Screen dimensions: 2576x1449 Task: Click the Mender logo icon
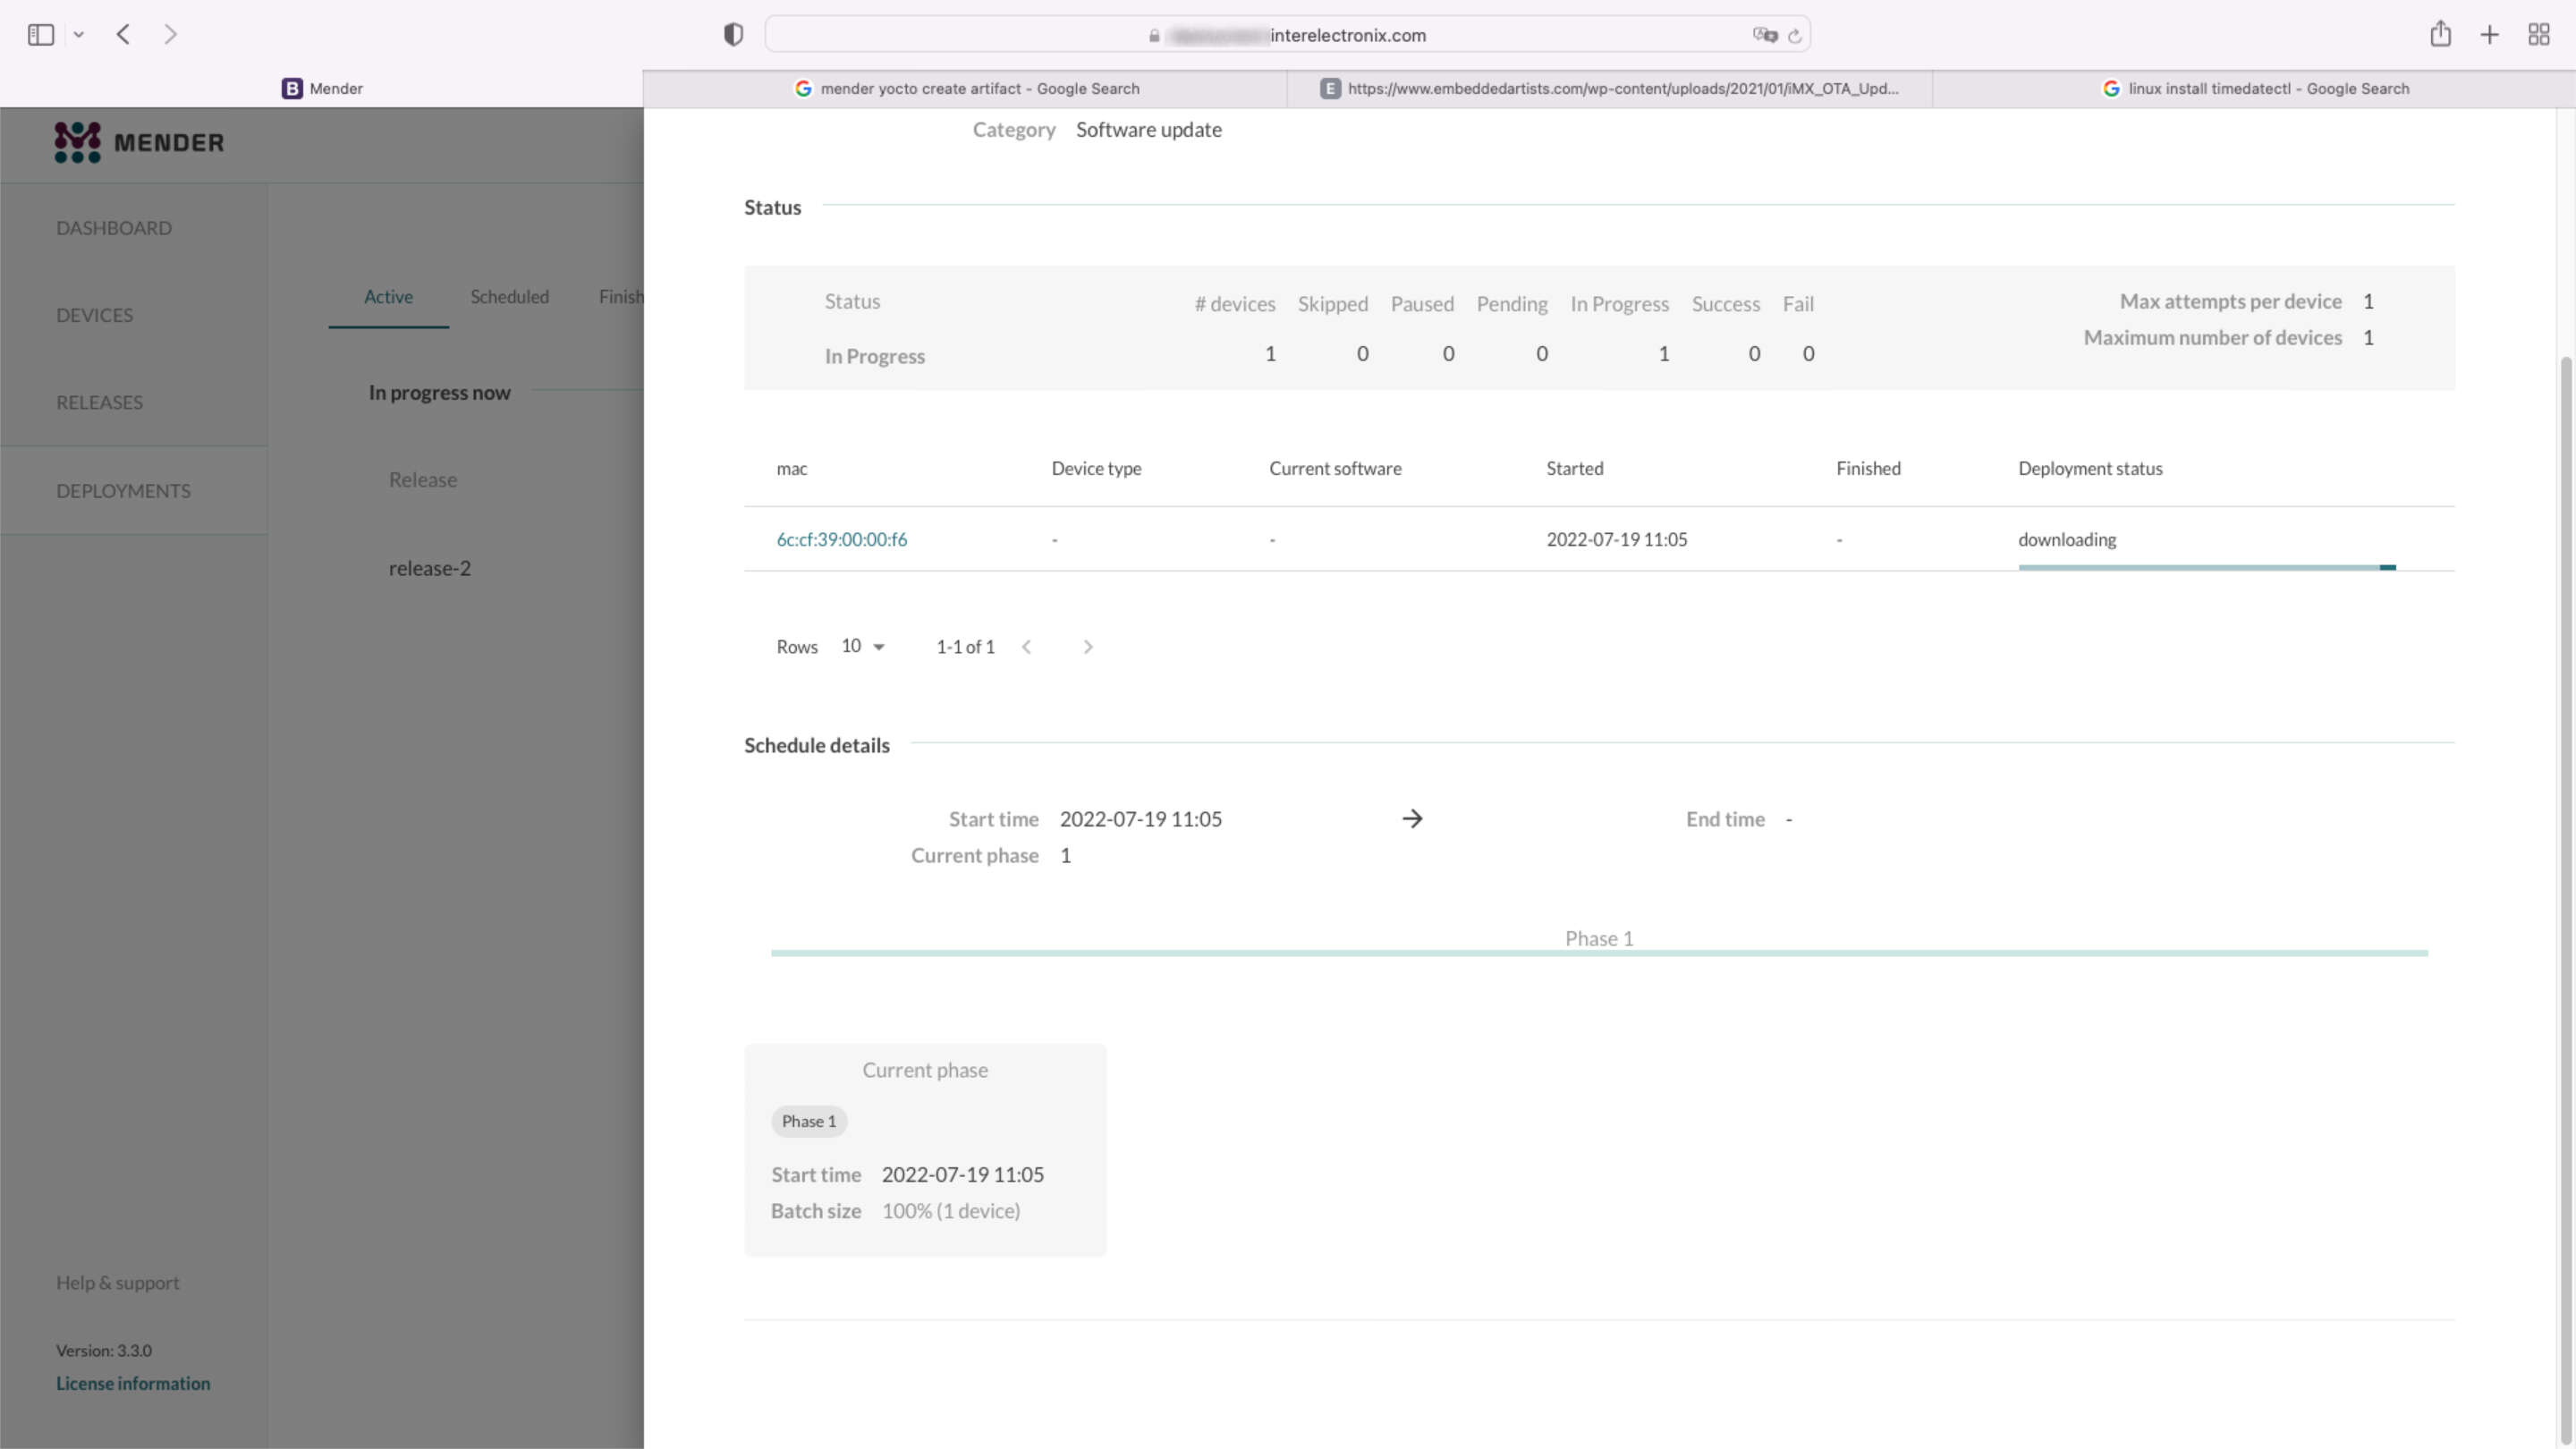[x=74, y=141]
